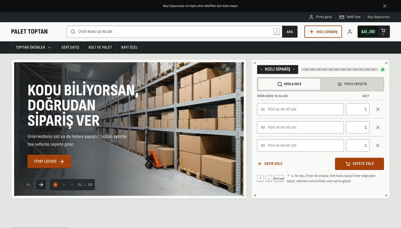This screenshot has width=401, height=228.
Task: Jump to the second slide dot
Action: point(64,185)
